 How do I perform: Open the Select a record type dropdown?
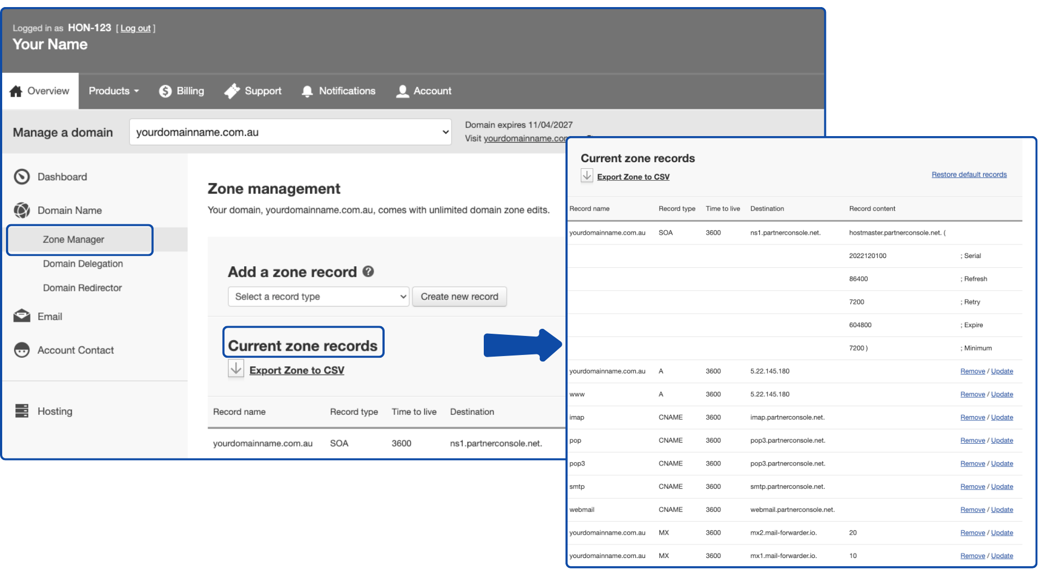click(x=318, y=297)
